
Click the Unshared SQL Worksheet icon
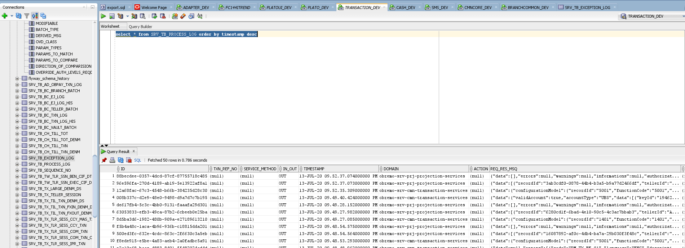point(175,16)
